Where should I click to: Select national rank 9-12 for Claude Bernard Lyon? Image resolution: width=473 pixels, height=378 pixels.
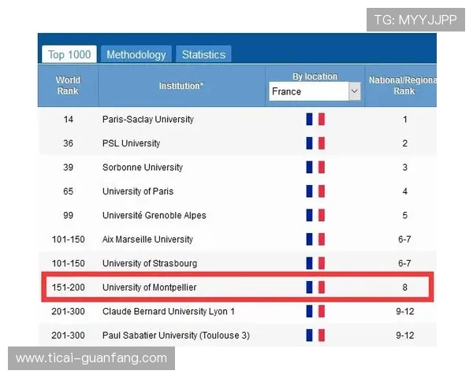coord(405,311)
